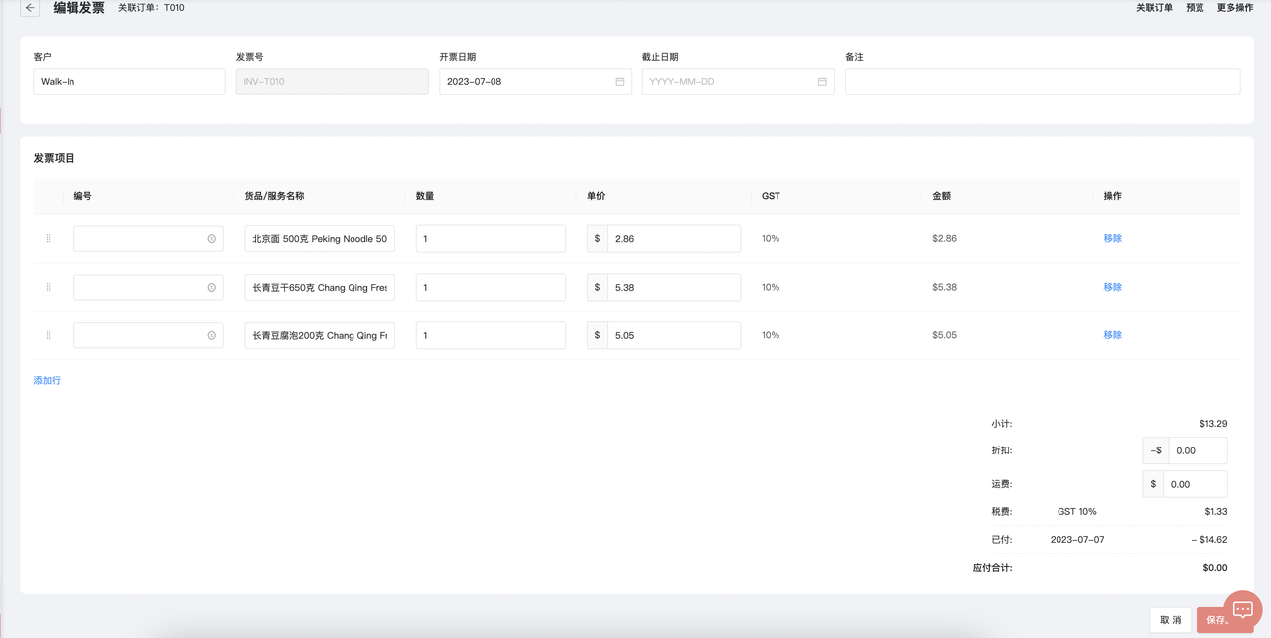Edit quantity in the 北京面 row
1271x638 pixels.
(x=491, y=239)
